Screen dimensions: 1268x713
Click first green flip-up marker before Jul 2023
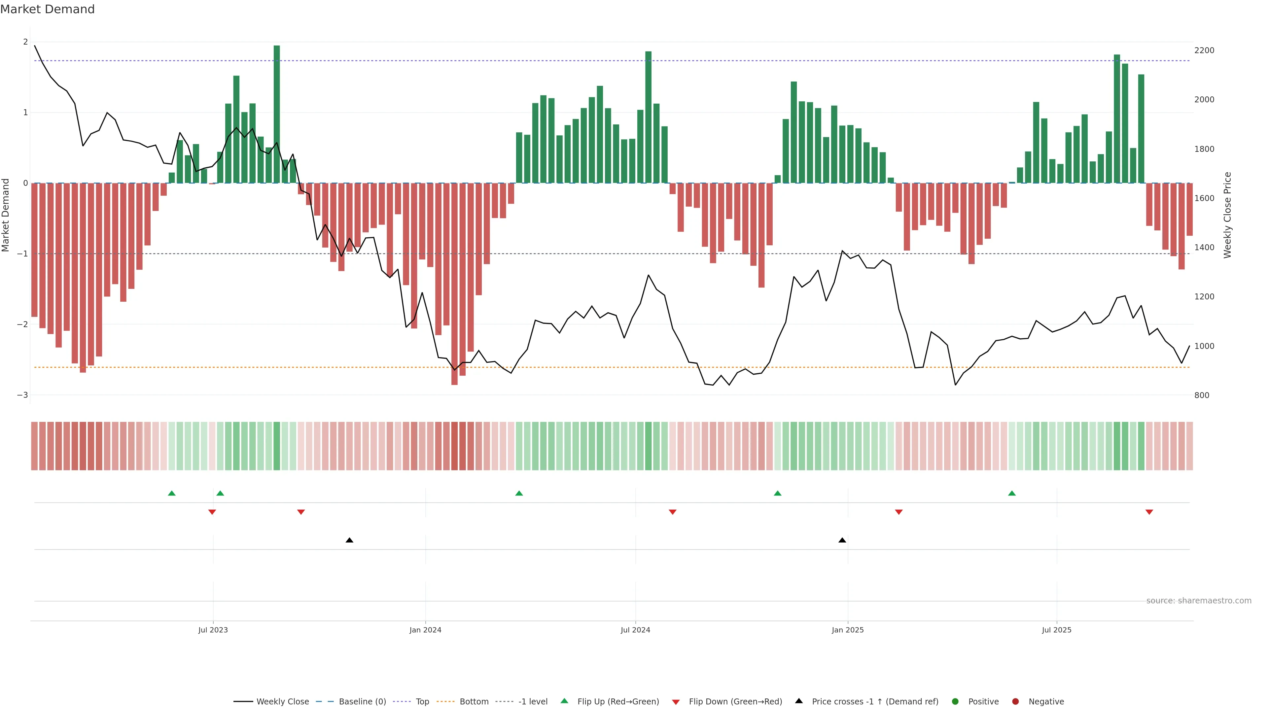(x=172, y=493)
